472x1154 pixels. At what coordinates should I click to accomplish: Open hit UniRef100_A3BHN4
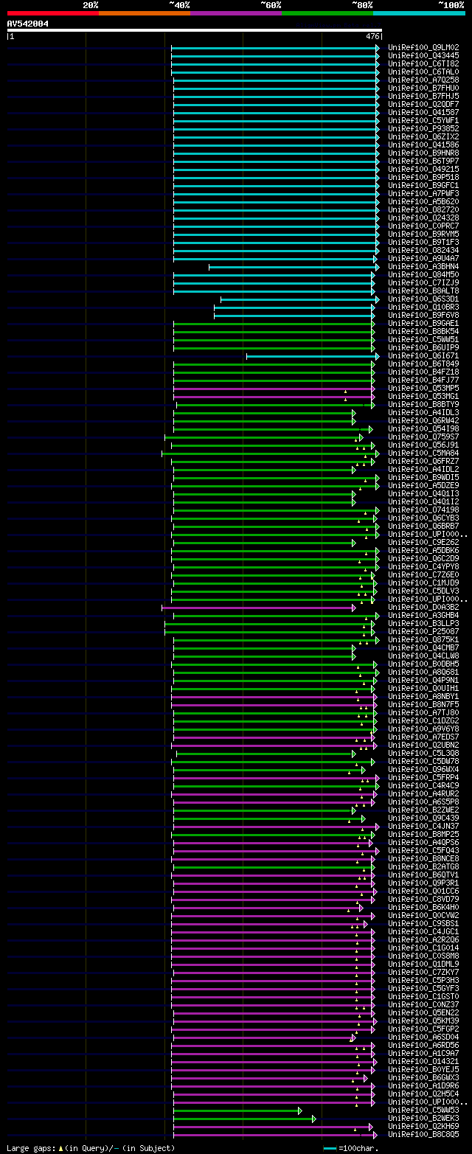point(423,266)
